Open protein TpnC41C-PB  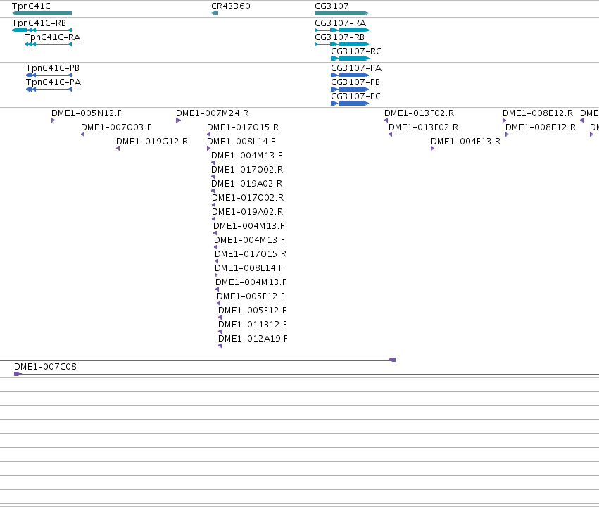(x=53, y=68)
